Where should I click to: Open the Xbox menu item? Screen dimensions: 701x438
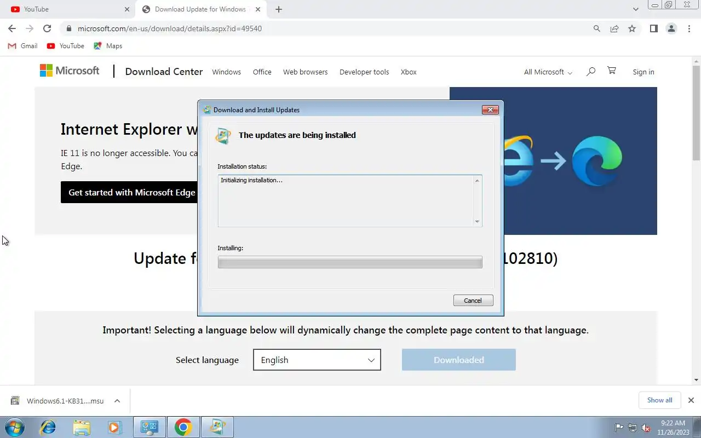click(x=409, y=72)
